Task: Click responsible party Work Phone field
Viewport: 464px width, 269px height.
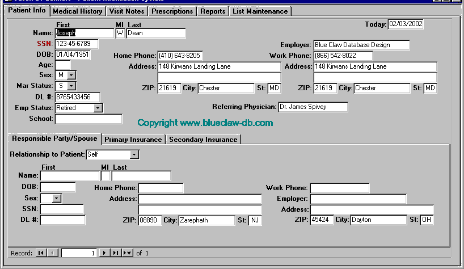Action: pos(340,188)
